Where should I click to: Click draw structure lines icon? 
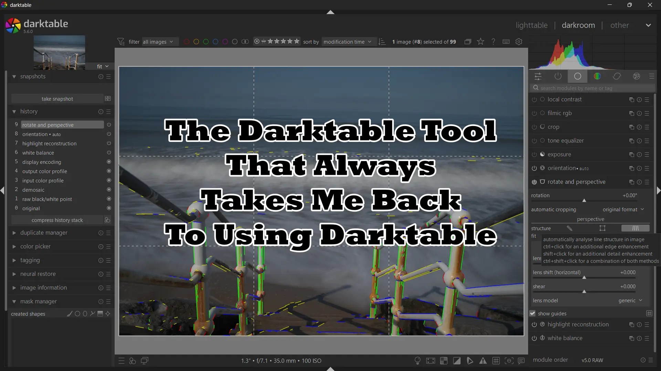click(x=569, y=228)
